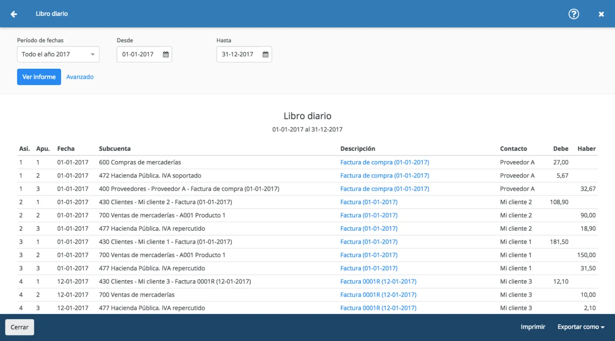Open Factura link for 430 Clientes - Mi cliente 2

pyautogui.click(x=369, y=202)
